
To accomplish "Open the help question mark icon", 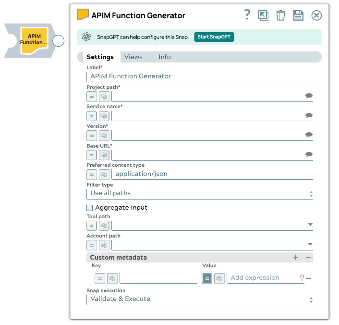I will (x=247, y=15).
